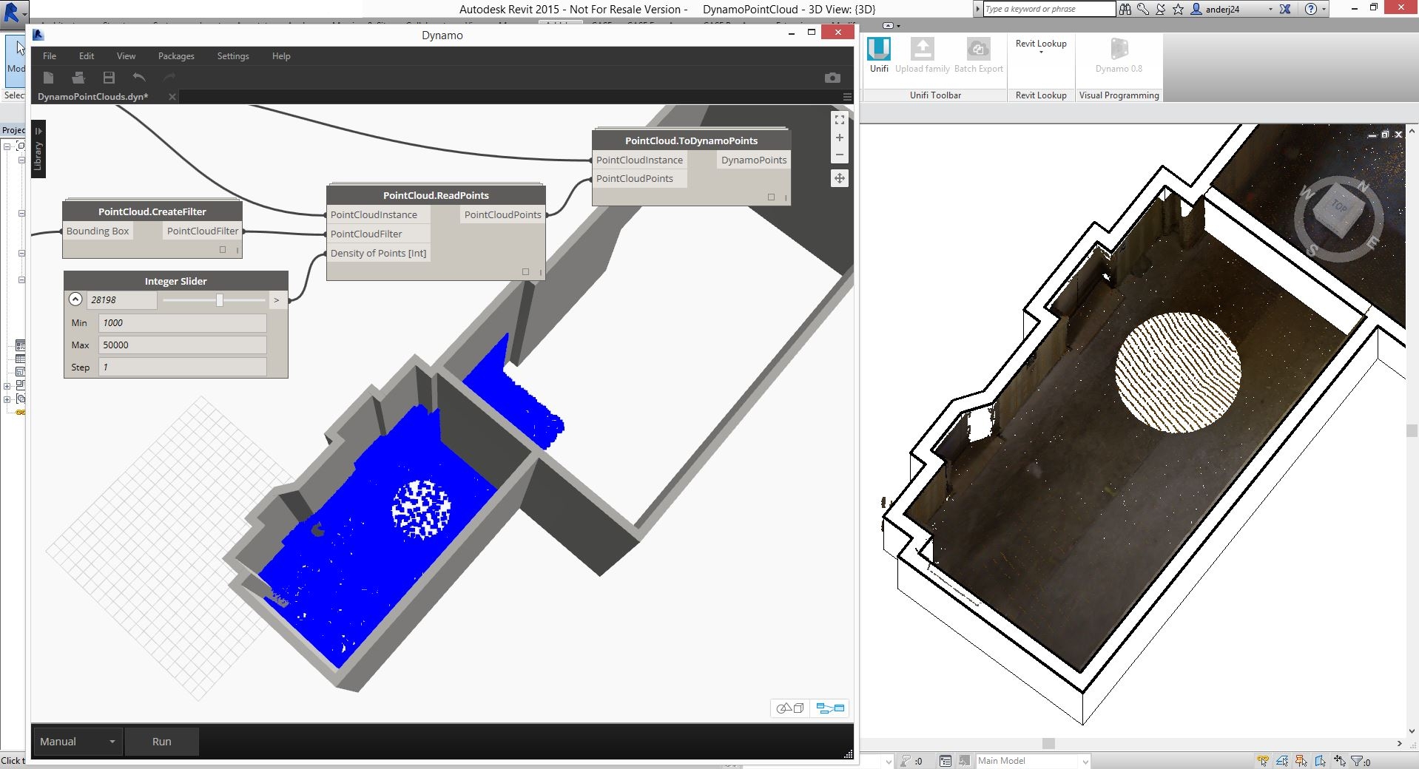
Task: Toggle the Library sidebar panel
Action: tap(38, 149)
